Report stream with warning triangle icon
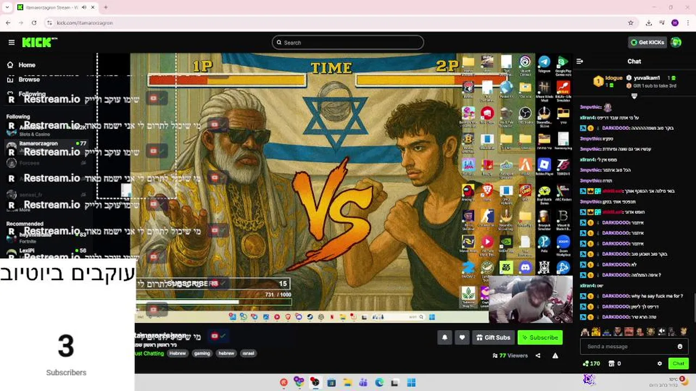Screen dimensions: 696x391 pyautogui.click(x=555, y=356)
